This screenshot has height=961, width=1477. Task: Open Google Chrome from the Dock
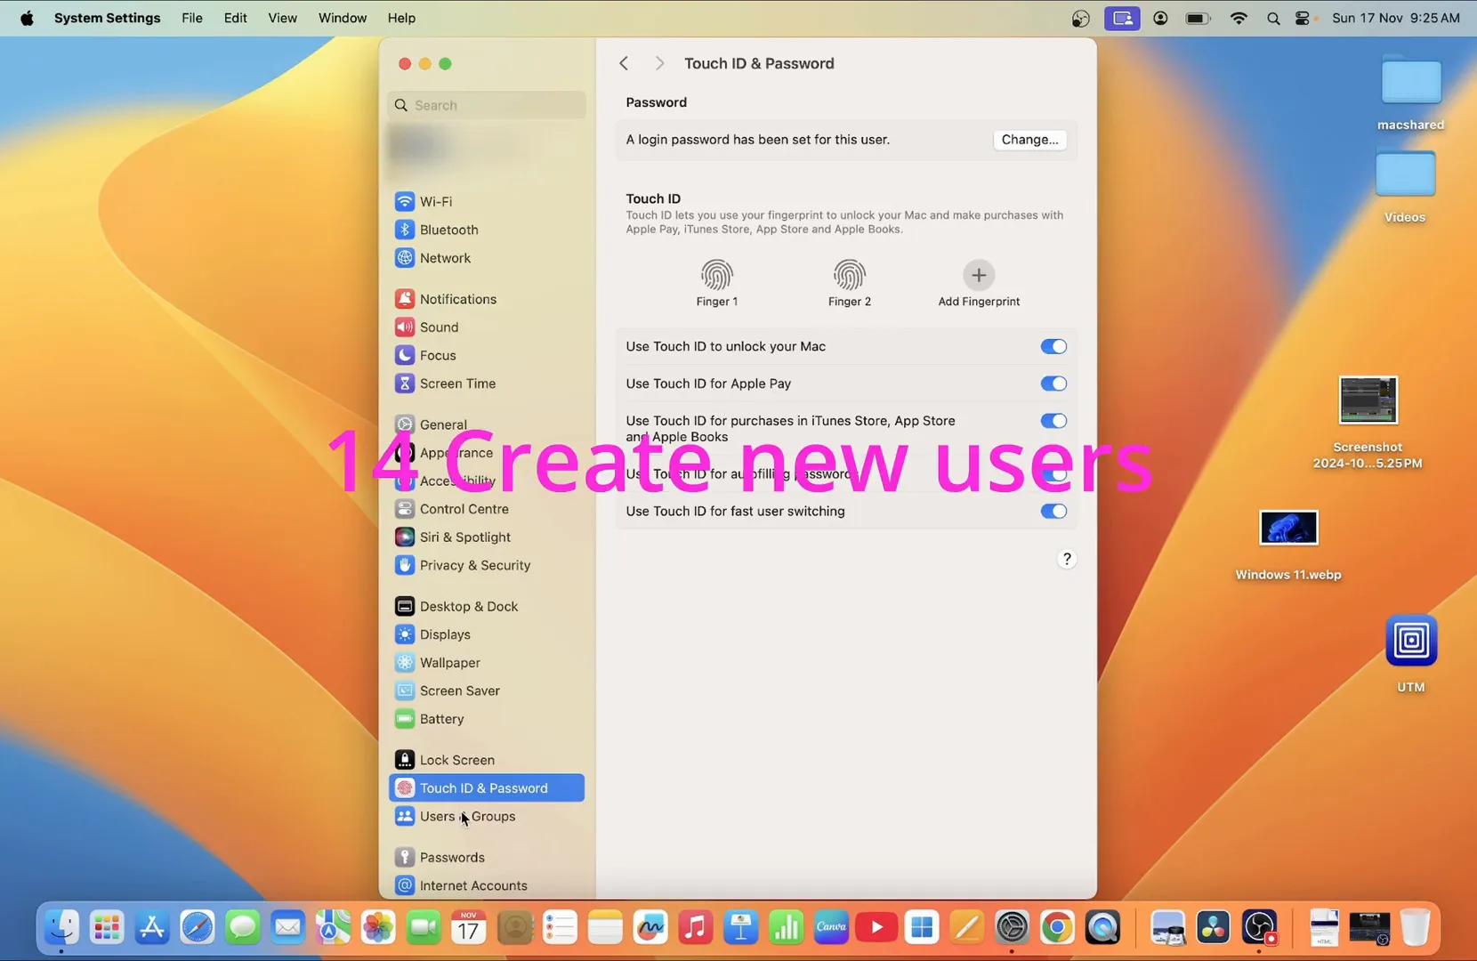tap(1057, 928)
